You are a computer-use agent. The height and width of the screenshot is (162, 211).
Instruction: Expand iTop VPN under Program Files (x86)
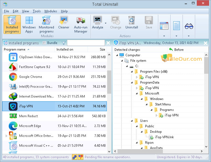[x=137, y=77]
